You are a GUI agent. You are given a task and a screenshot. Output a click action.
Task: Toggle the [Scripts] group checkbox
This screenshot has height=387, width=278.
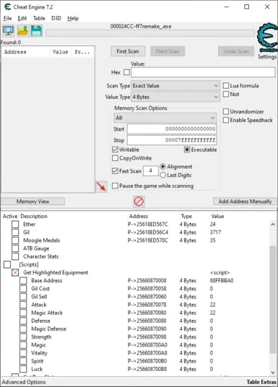pos(7,264)
